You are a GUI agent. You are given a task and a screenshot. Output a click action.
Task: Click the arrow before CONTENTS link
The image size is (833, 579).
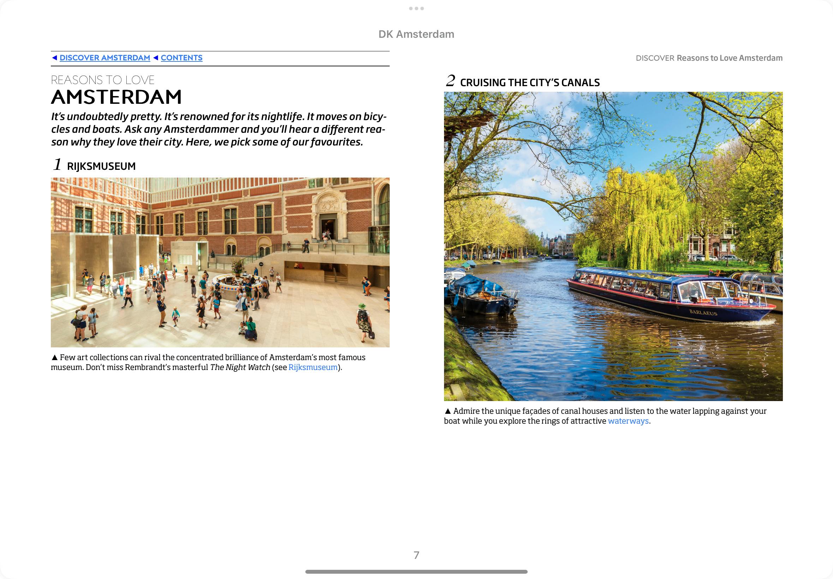156,58
